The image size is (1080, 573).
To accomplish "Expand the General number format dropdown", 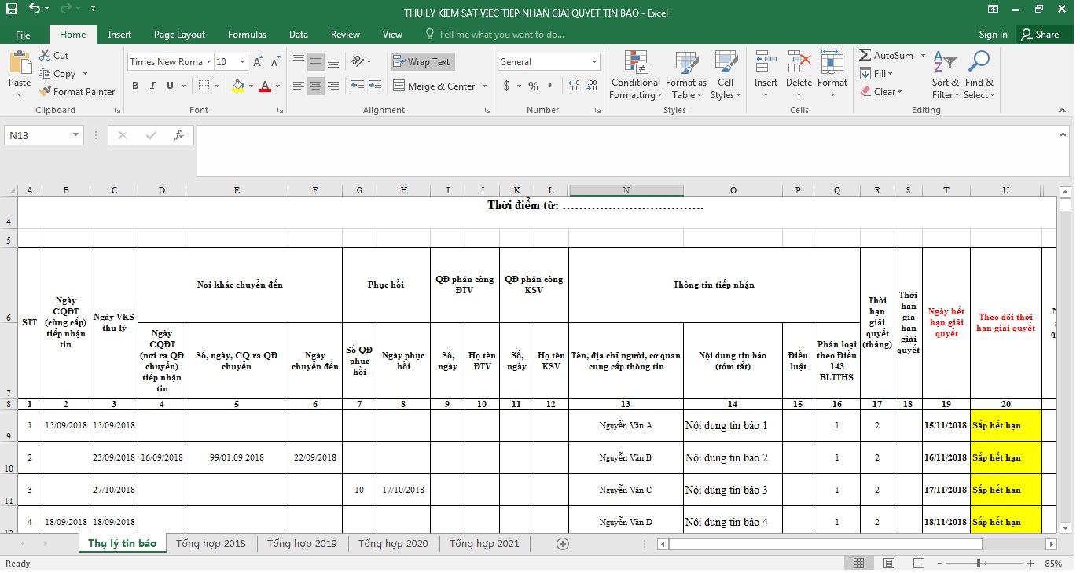I will pos(594,62).
